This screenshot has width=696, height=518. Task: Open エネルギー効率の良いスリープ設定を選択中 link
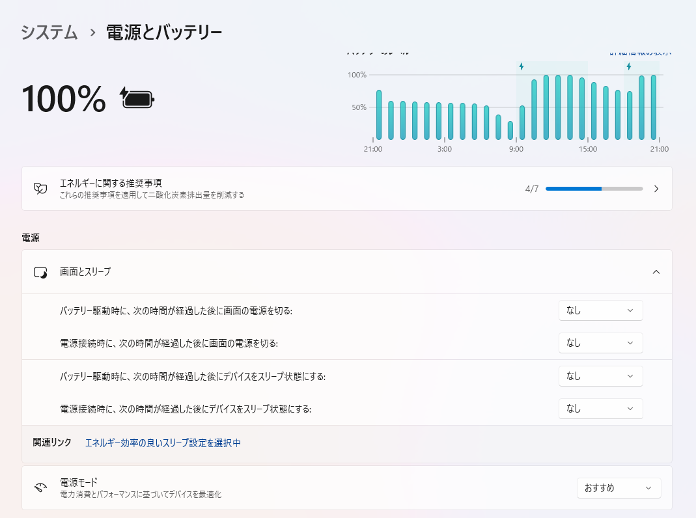(163, 443)
